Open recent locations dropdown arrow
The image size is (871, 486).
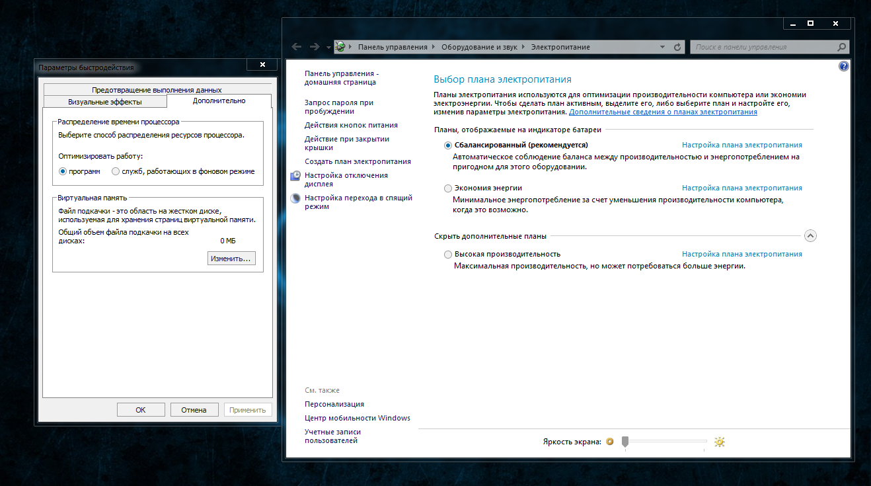(x=328, y=48)
